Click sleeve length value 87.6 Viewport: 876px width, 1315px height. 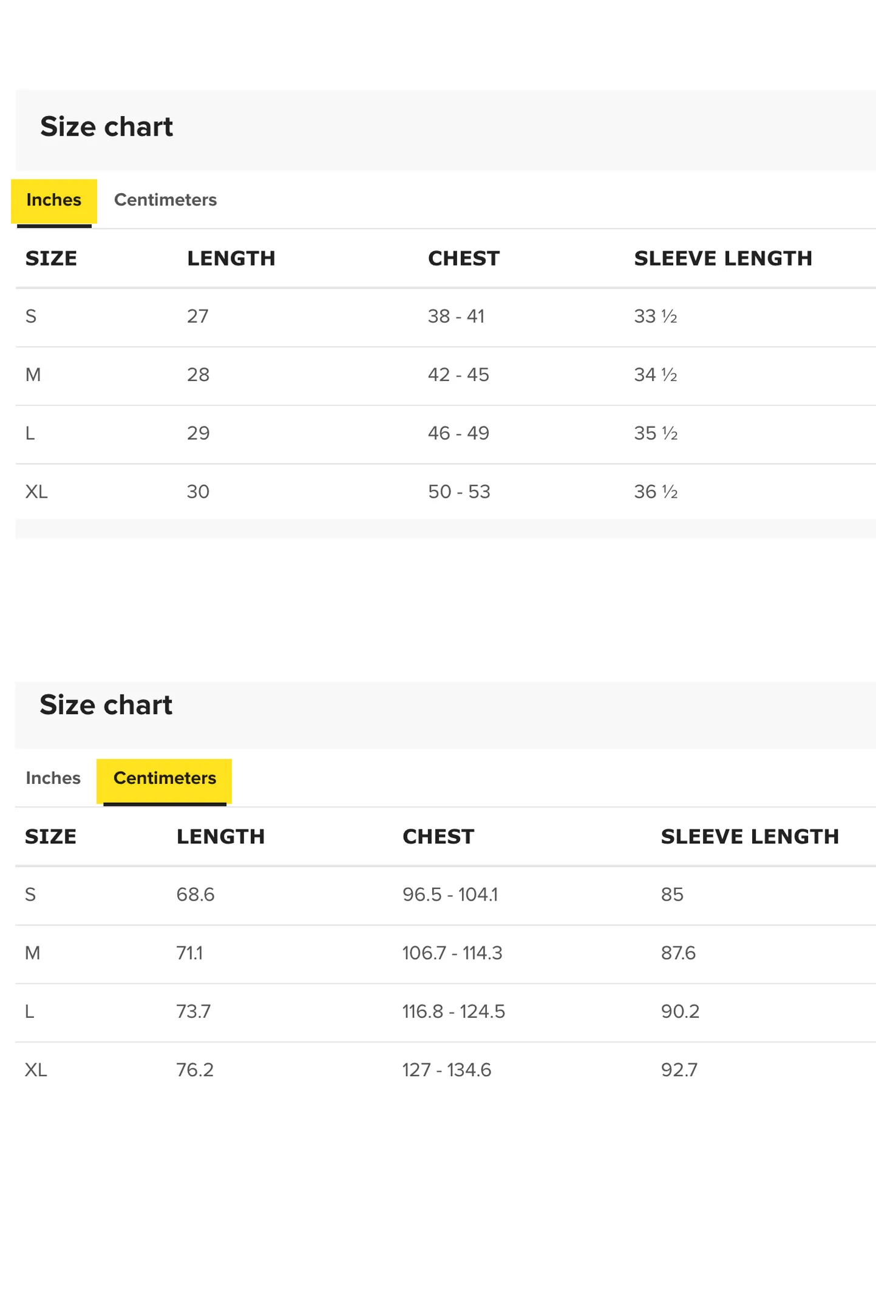pos(678,953)
